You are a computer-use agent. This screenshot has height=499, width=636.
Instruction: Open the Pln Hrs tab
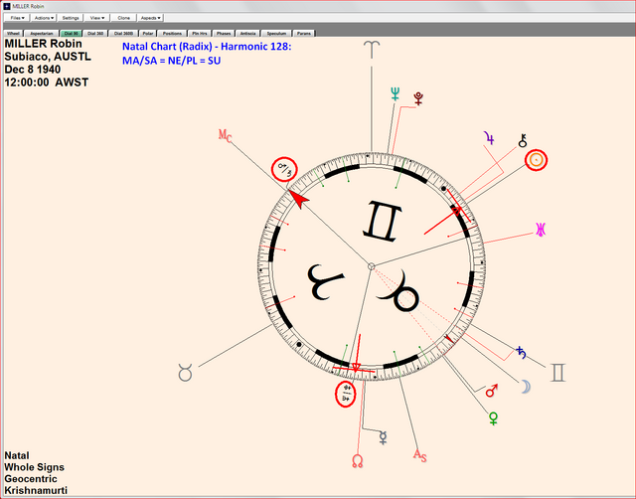click(x=200, y=33)
